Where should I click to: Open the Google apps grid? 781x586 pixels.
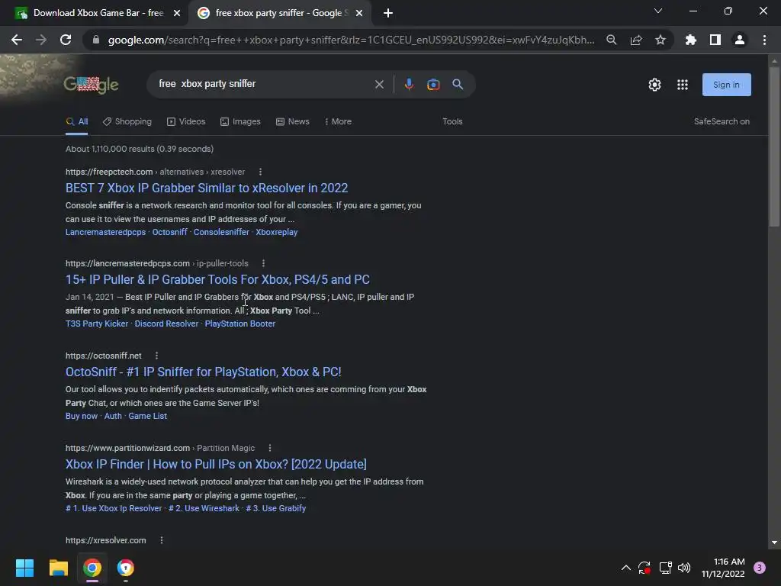tap(683, 85)
